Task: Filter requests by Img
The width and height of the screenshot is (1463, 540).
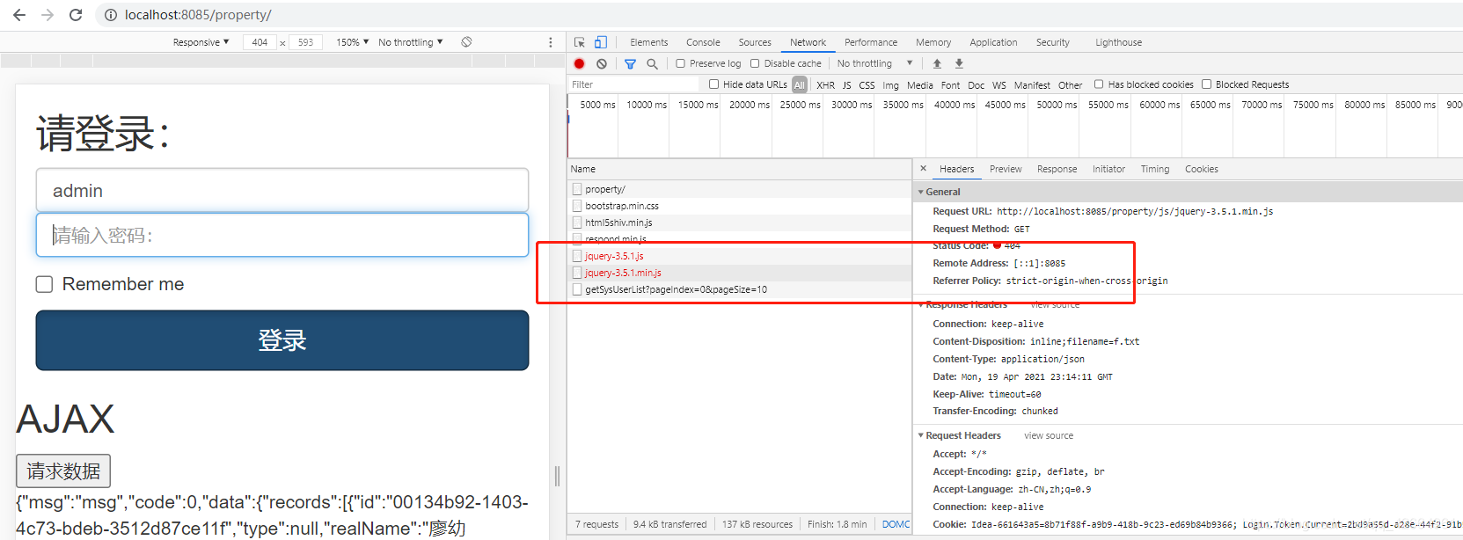Action: point(890,85)
